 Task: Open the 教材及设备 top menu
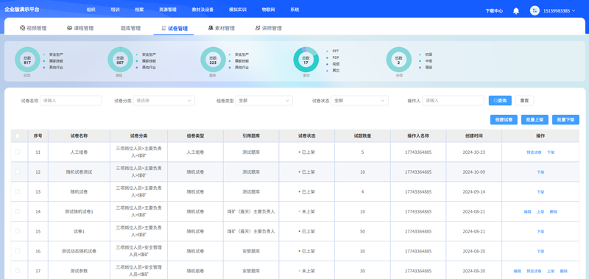[202, 10]
